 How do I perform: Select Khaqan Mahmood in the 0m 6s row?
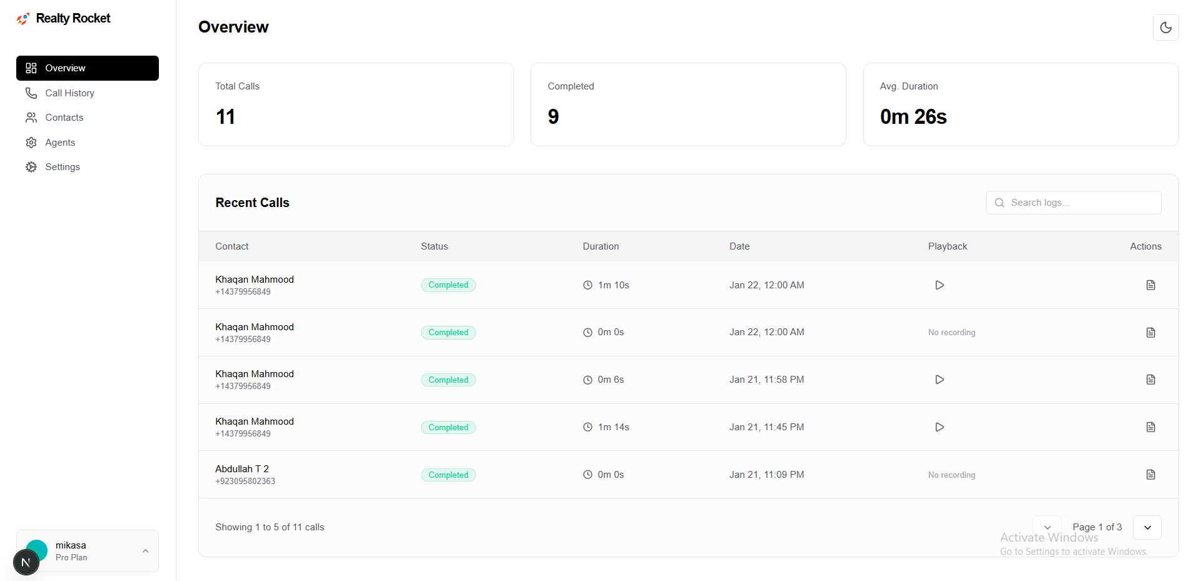click(255, 374)
